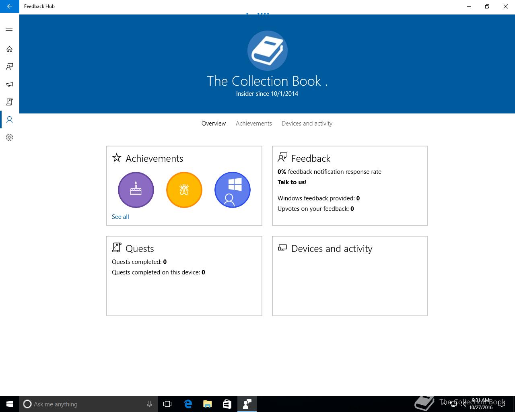
Task: Open See all achievements link
Action: tap(120, 217)
